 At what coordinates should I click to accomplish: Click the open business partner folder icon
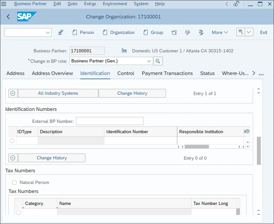click(174, 32)
